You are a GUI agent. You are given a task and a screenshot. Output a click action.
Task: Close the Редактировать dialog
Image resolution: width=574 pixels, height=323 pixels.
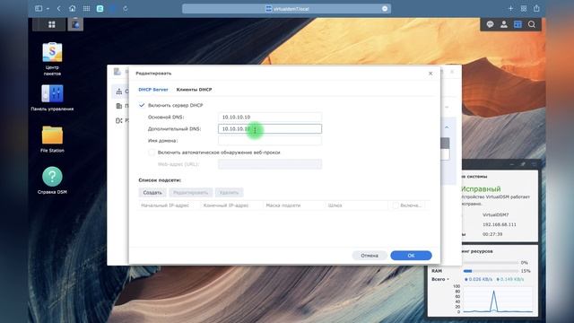pos(430,74)
